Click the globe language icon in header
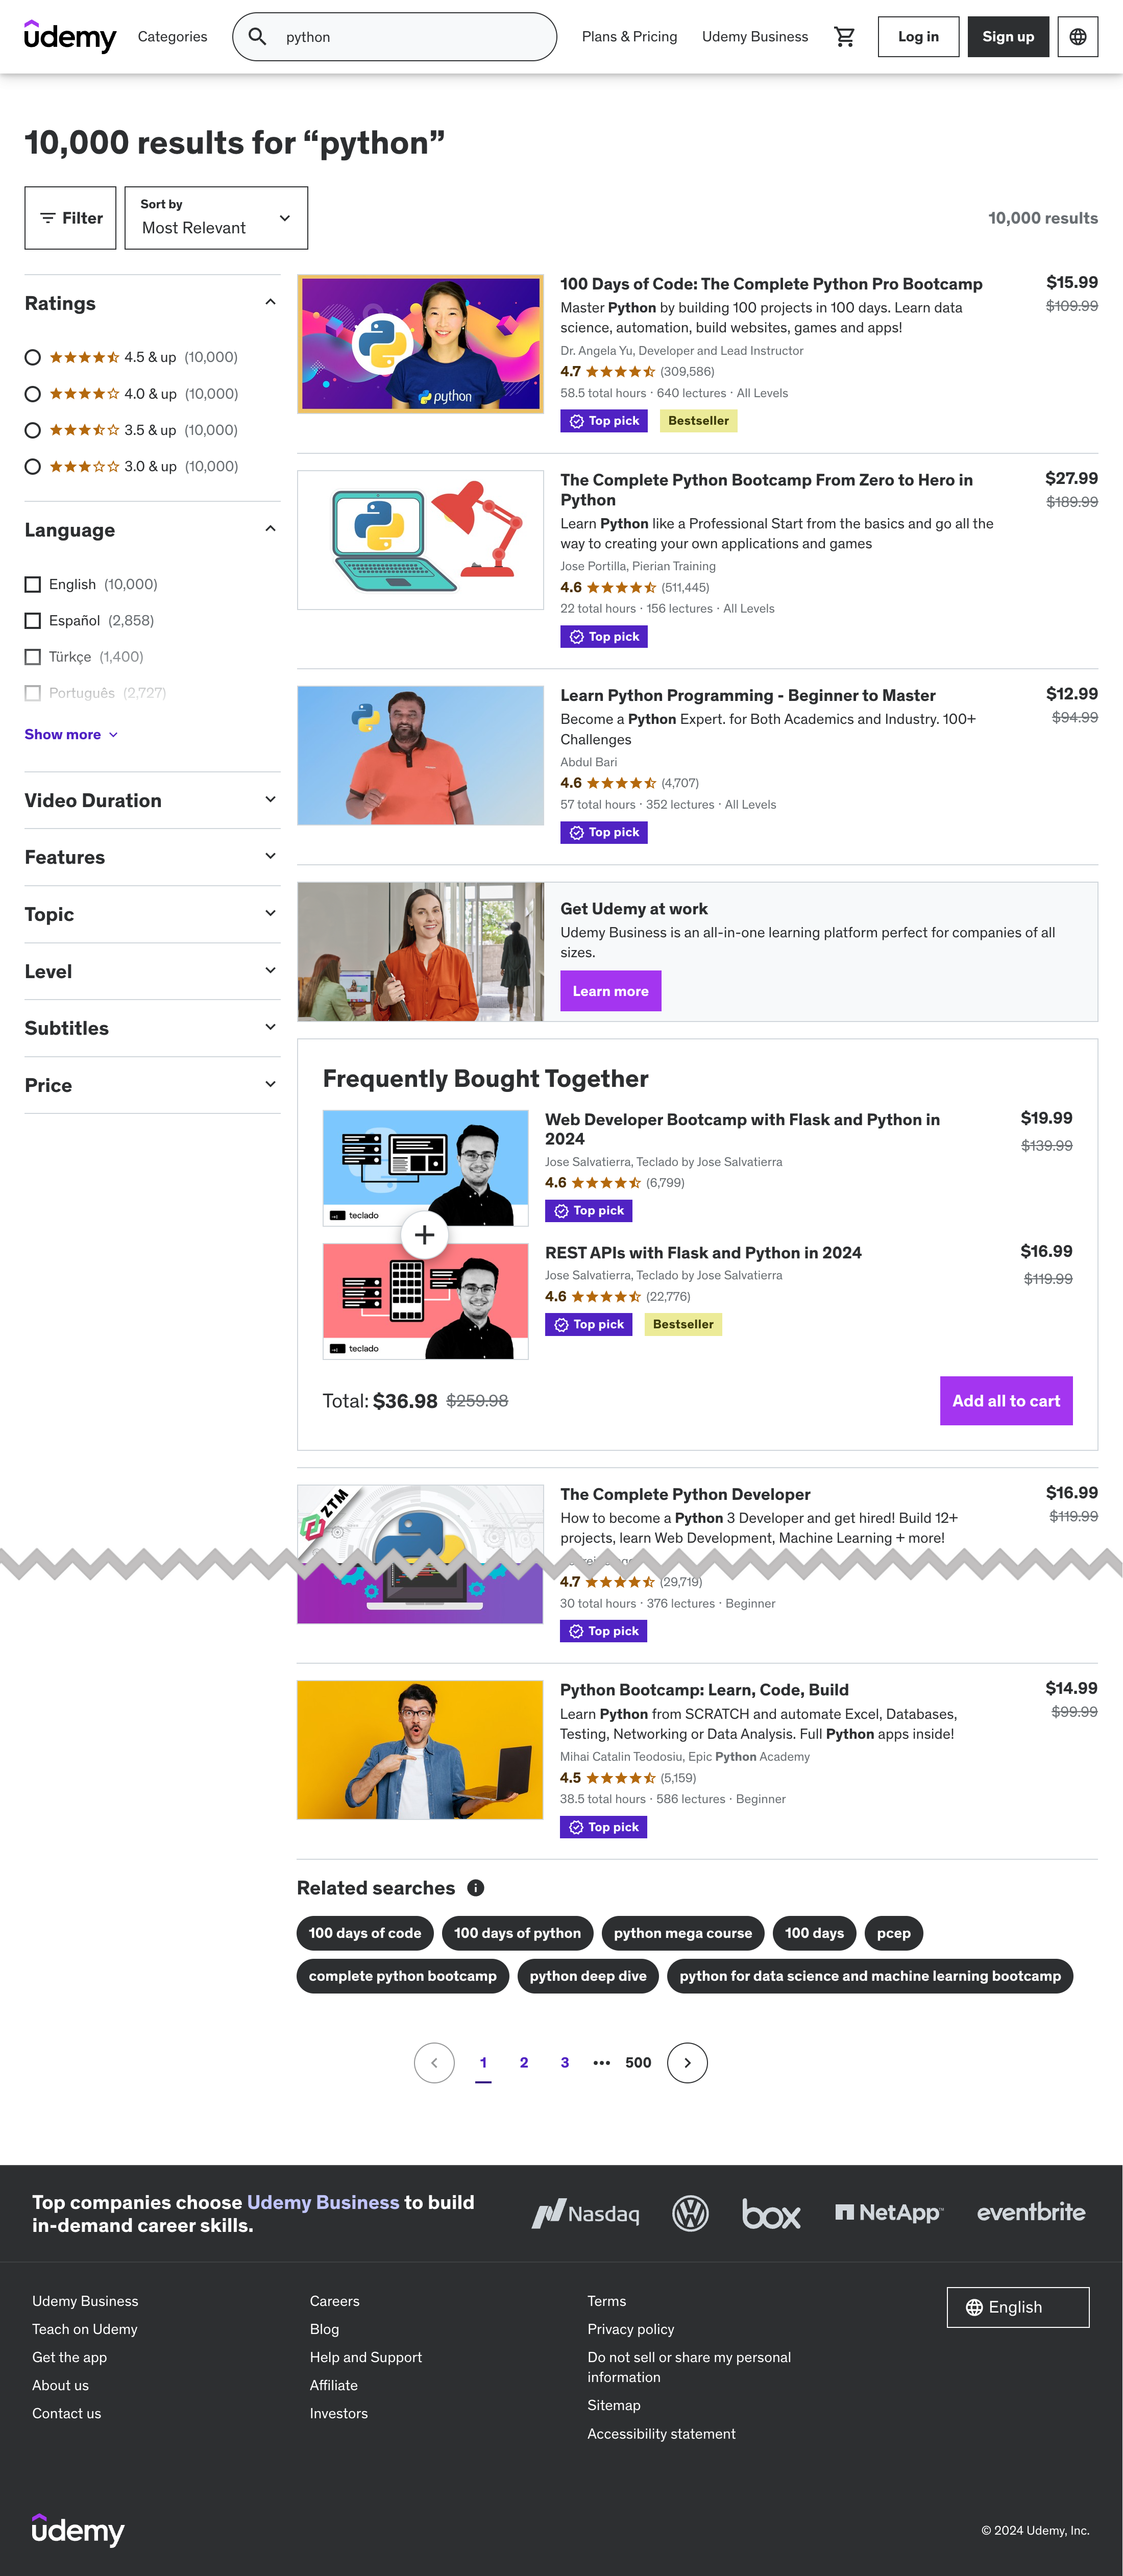1123x2576 pixels. point(1077,37)
